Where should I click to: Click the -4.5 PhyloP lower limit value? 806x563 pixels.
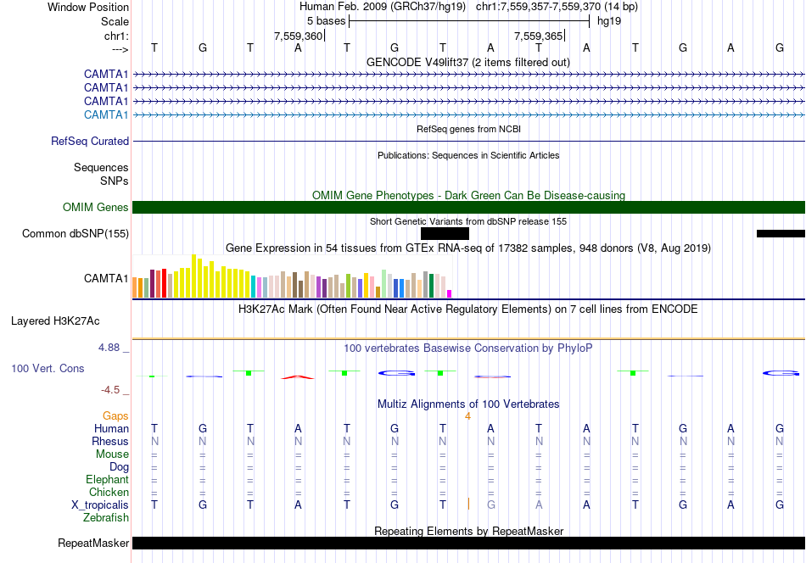[110, 390]
